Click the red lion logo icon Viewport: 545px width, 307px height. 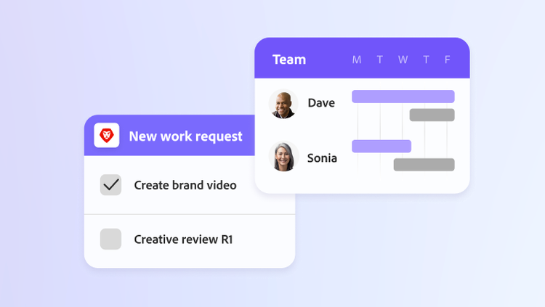tap(107, 135)
